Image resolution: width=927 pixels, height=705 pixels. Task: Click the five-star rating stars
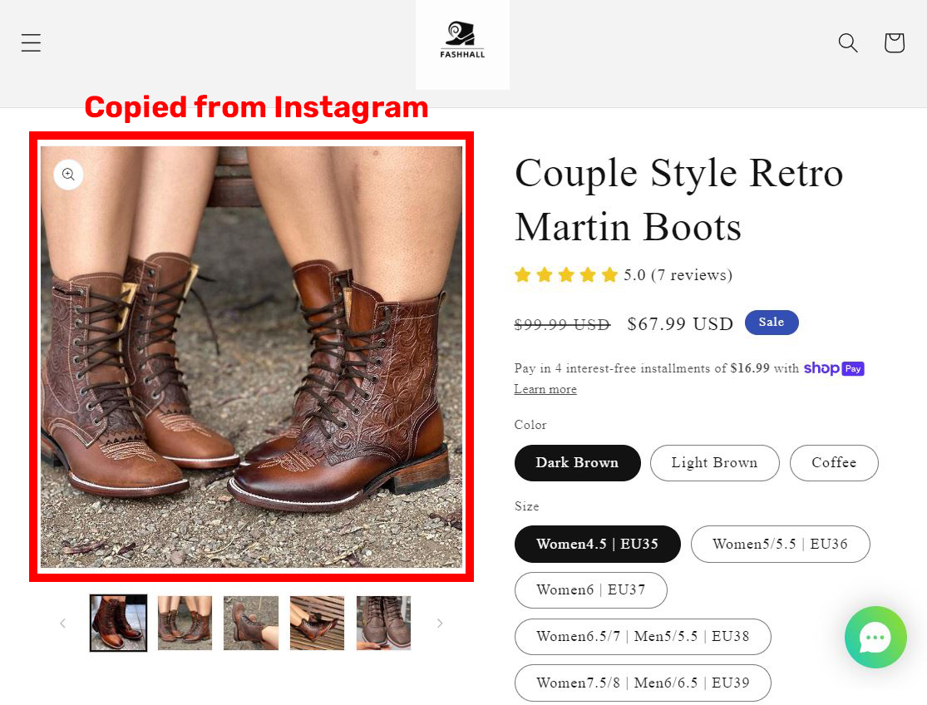(x=565, y=274)
